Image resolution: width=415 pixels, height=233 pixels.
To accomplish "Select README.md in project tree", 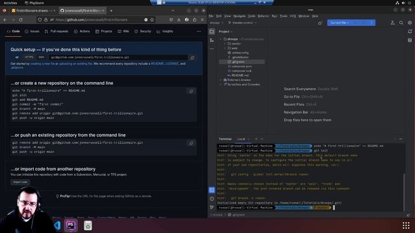I will pos(240,75).
